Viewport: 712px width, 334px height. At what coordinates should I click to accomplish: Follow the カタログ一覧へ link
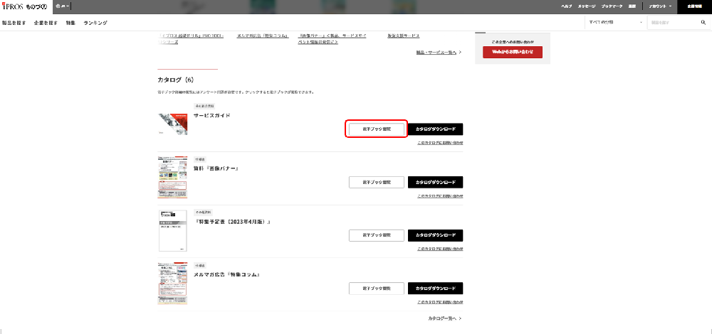tap(444, 318)
